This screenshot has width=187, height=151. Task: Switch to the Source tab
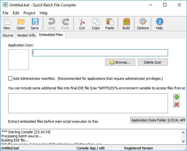8,35
